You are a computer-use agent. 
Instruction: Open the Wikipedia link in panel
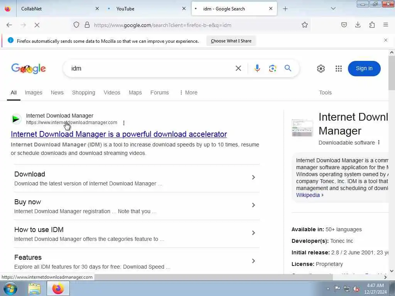pyautogui.click(x=310, y=195)
